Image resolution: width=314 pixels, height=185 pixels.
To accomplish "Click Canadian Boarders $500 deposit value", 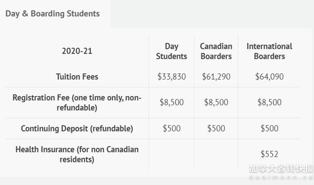I will pyautogui.click(x=216, y=128).
